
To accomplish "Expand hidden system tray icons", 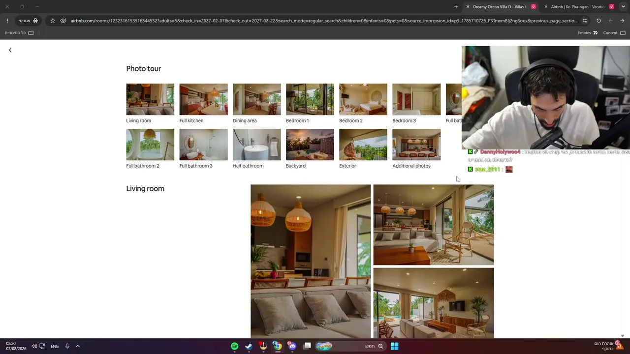I will click(x=78, y=346).
